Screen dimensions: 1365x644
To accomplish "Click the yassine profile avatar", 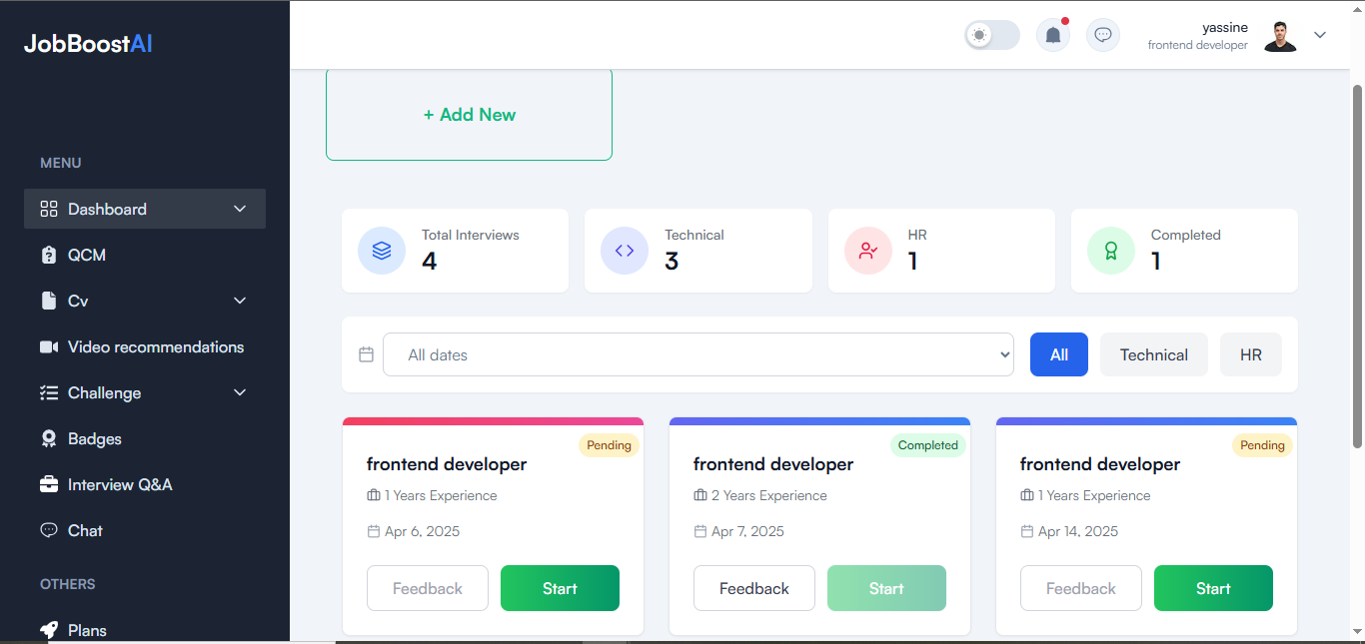I will [1280, 35].
